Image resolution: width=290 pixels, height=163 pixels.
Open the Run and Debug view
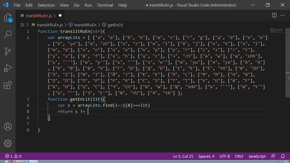tap(8, 68)
